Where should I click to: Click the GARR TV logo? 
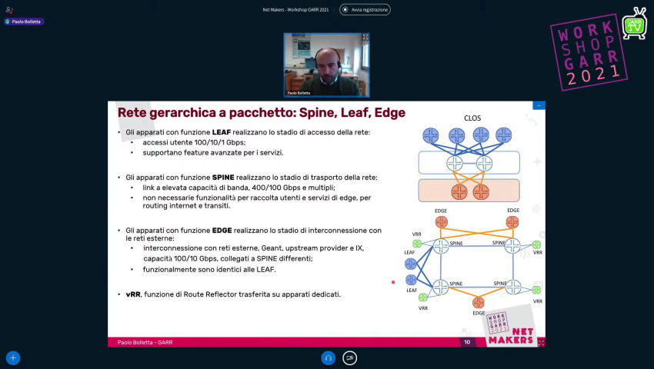point(635,24)
